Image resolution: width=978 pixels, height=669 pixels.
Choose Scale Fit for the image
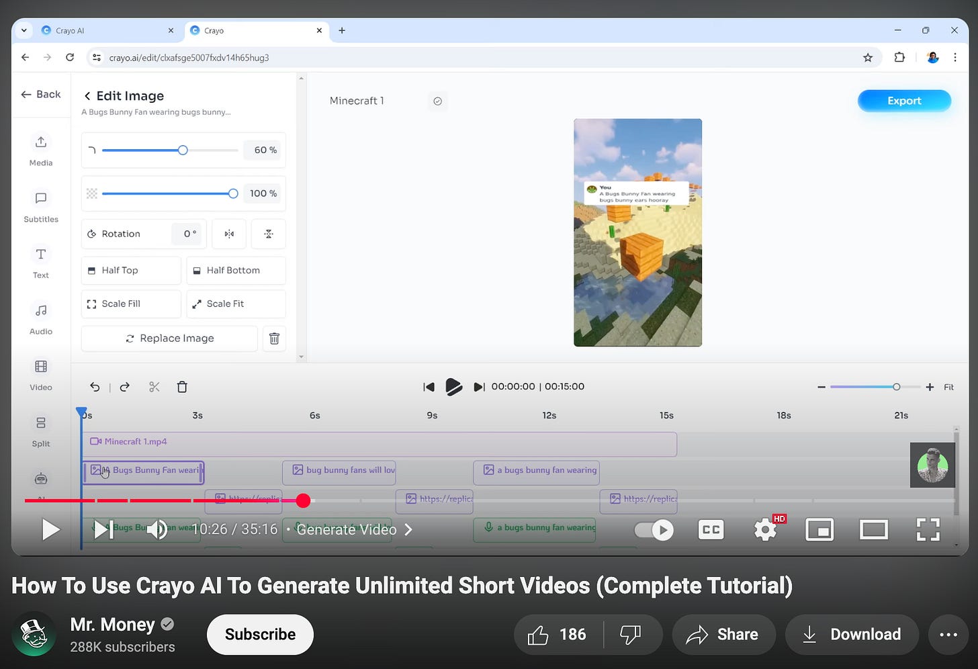coord(236,304)
